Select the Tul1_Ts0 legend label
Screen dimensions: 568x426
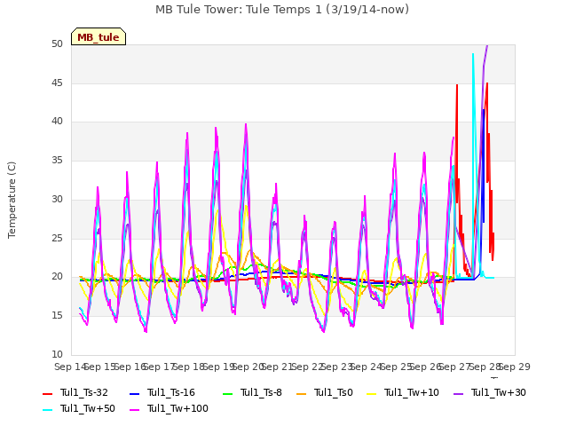coord(334,392)
